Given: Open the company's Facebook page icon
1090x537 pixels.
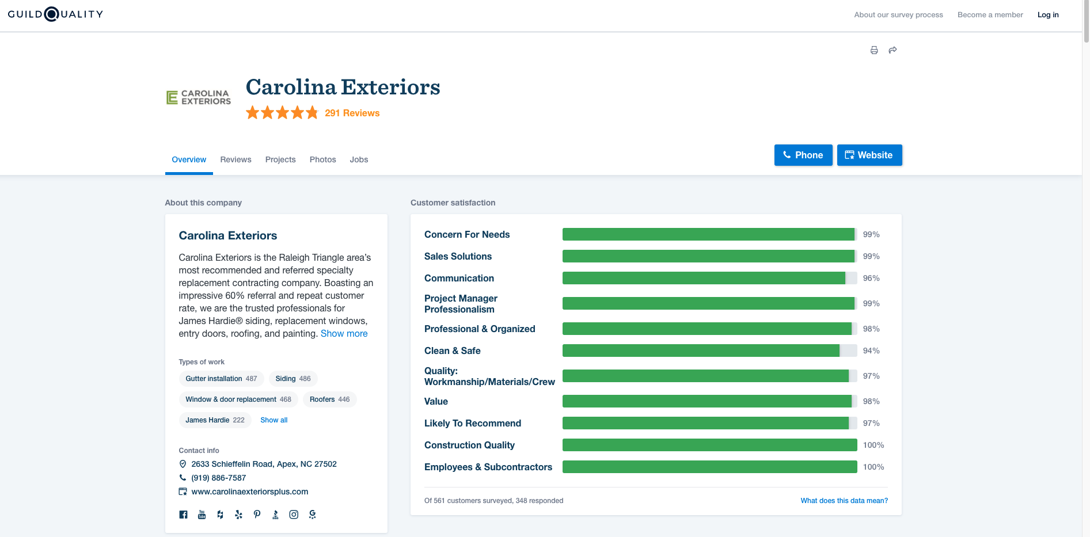Looking at the screenshot, I should click(183, 515).
